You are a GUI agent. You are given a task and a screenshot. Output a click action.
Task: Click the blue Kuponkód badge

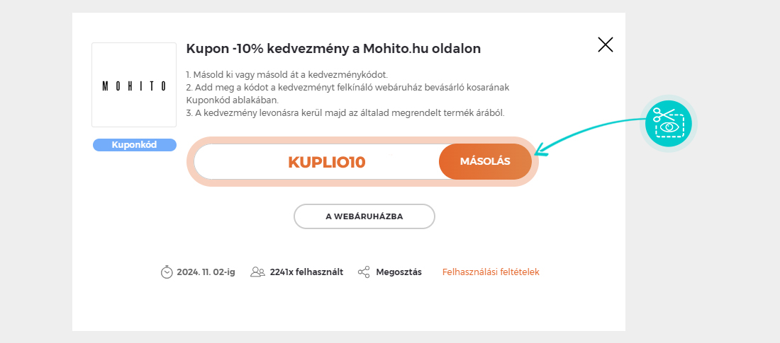(x=134, y=145)
